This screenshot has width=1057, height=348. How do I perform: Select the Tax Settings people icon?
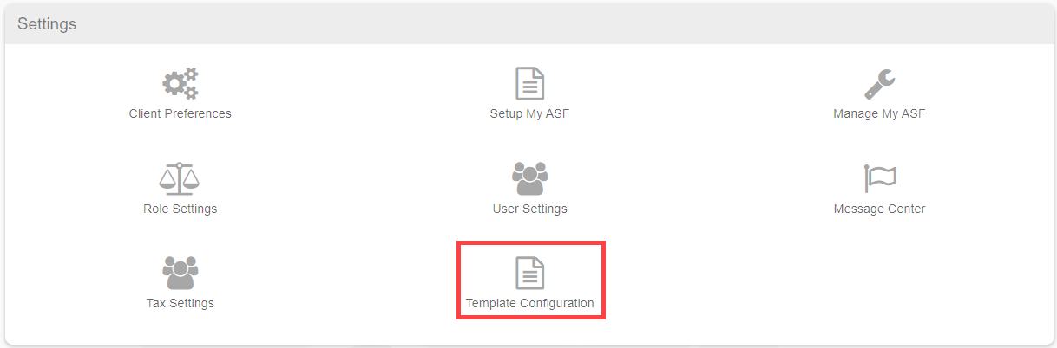pos(181,273)
